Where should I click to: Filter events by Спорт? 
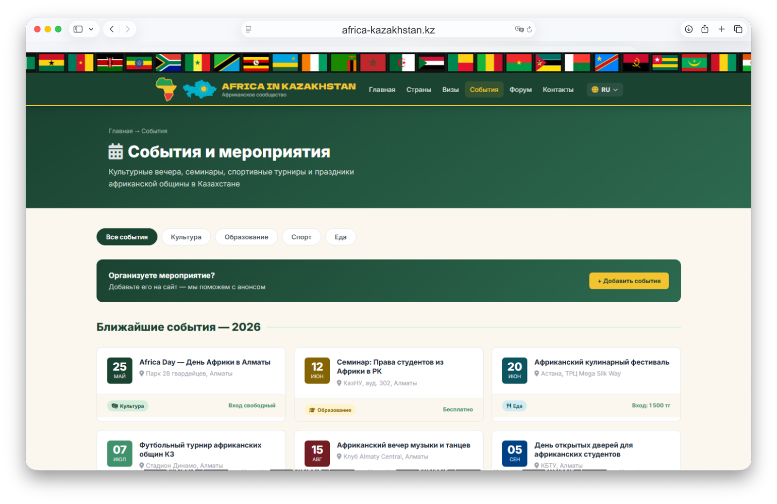[301, 237]
